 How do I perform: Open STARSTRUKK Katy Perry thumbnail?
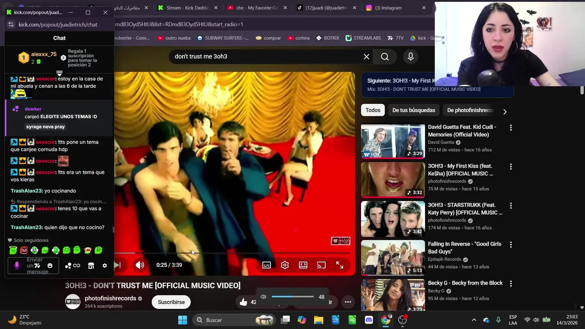(x=393, y=219)
